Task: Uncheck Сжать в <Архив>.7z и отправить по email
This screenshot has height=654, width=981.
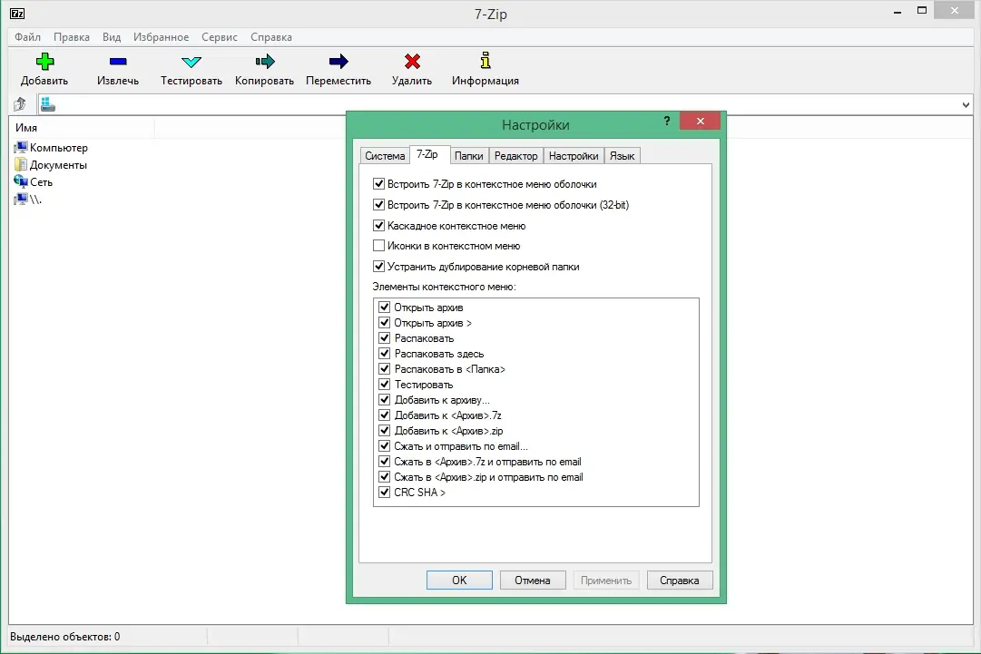Action: 384,462
